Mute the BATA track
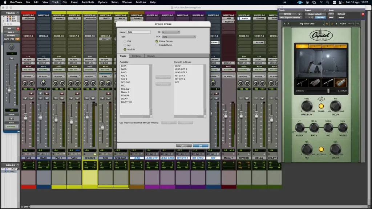Image resolution: width=372 pixels, height=209 pixels. pyautogui.click(x=31, y=98)
